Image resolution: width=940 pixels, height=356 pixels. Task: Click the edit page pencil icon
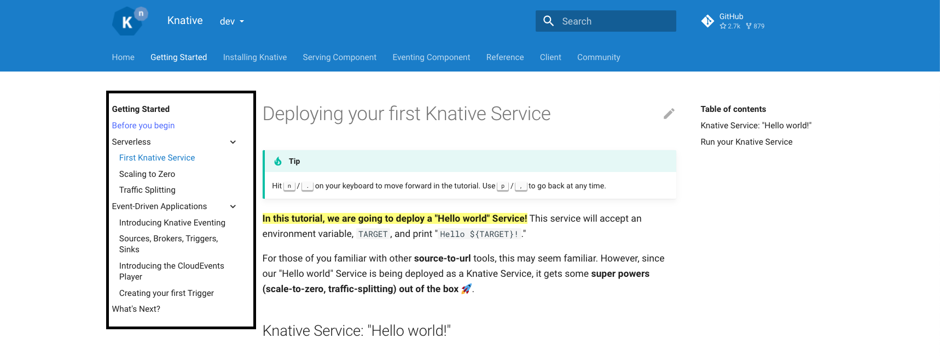669,114
